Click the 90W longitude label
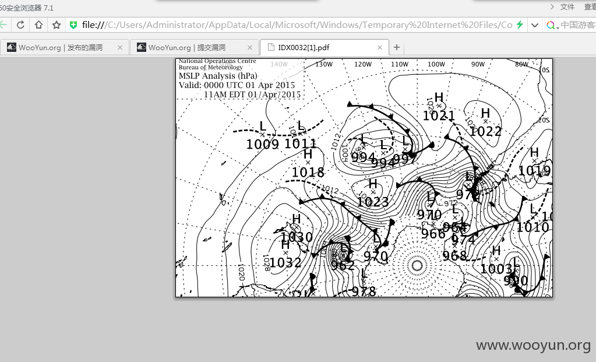This screenshot has height=362, width=596. click(478, 64)
